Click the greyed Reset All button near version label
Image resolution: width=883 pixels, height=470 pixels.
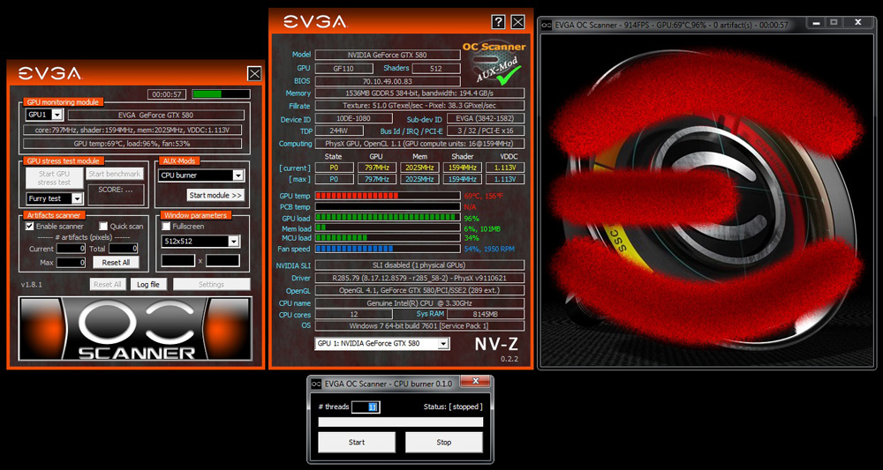click(108, 285)
